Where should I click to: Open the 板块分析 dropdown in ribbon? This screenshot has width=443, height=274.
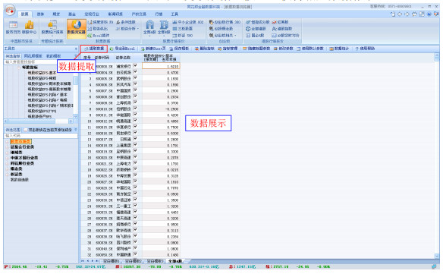coord(127,29)
